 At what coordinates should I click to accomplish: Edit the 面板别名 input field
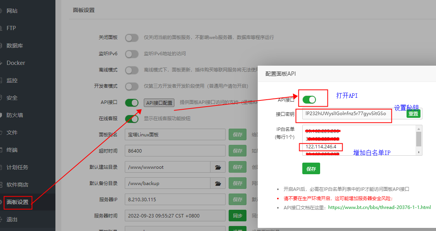[175, 134]
